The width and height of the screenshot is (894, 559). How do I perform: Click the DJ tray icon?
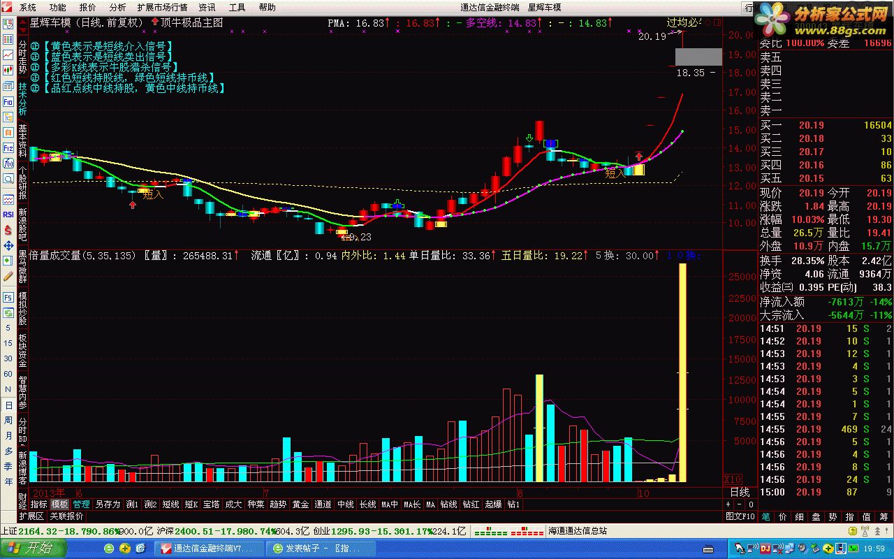(765, 549)
